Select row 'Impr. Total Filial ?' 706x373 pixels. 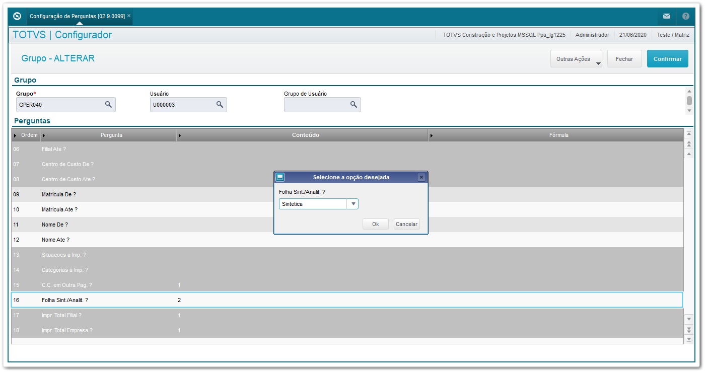[347, 315]
